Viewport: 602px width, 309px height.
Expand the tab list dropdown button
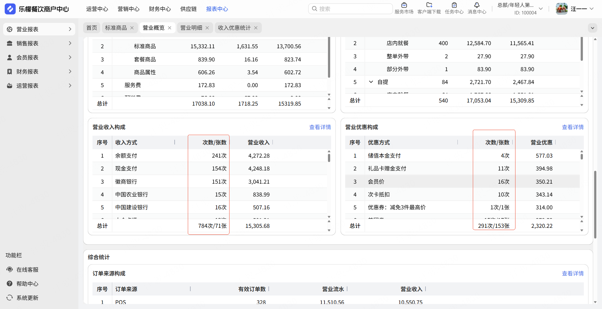[592, 28]
